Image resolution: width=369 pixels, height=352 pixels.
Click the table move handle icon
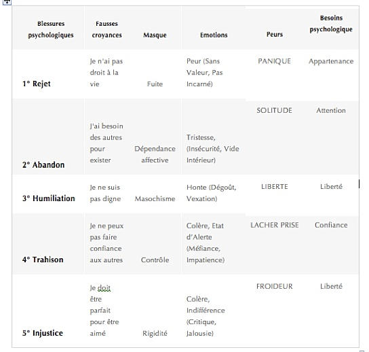[7, 2]
